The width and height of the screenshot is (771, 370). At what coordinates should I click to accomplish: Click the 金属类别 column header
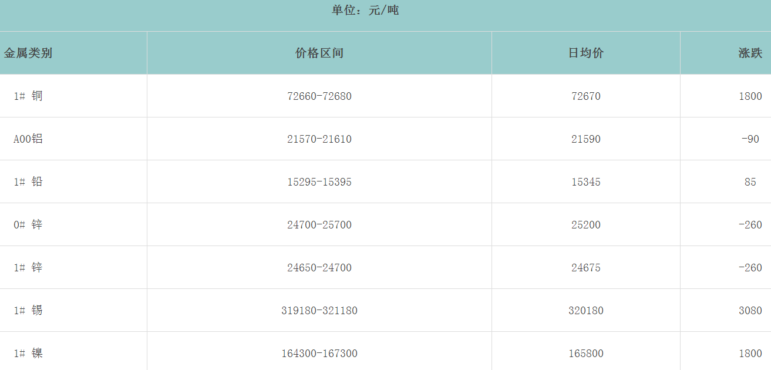(x=28, y=53)
